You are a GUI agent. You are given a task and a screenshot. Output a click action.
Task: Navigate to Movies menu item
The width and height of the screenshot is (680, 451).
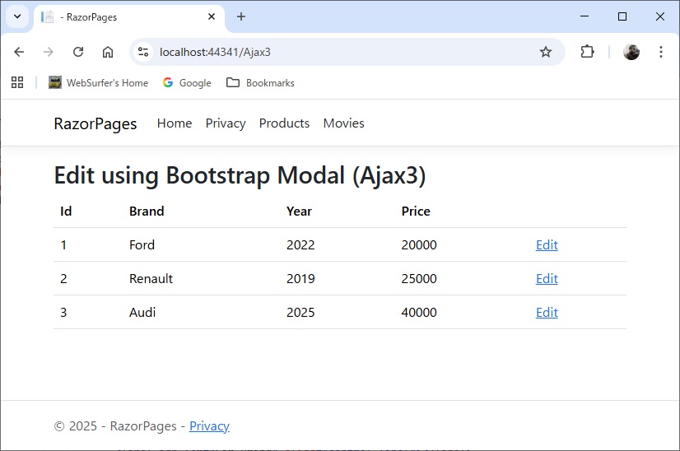point(343,123)
